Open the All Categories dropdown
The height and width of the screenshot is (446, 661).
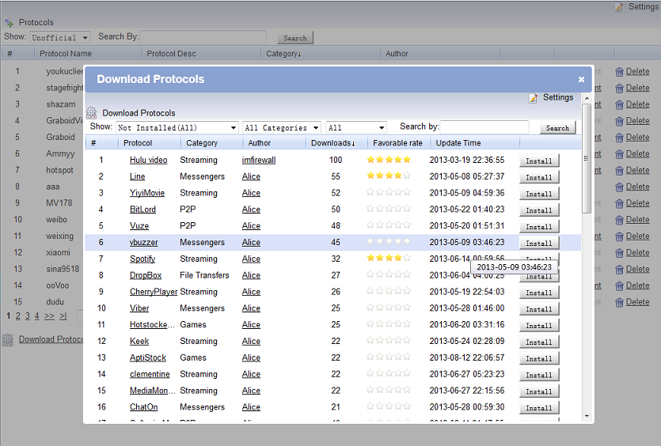pos(282,127)
